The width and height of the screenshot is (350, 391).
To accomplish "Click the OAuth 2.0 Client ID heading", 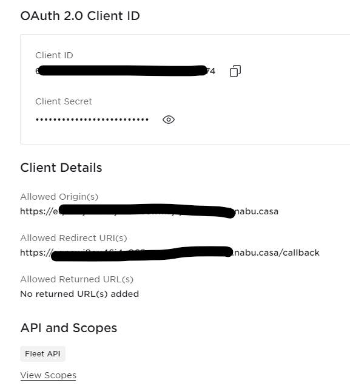I will point(80,16).
